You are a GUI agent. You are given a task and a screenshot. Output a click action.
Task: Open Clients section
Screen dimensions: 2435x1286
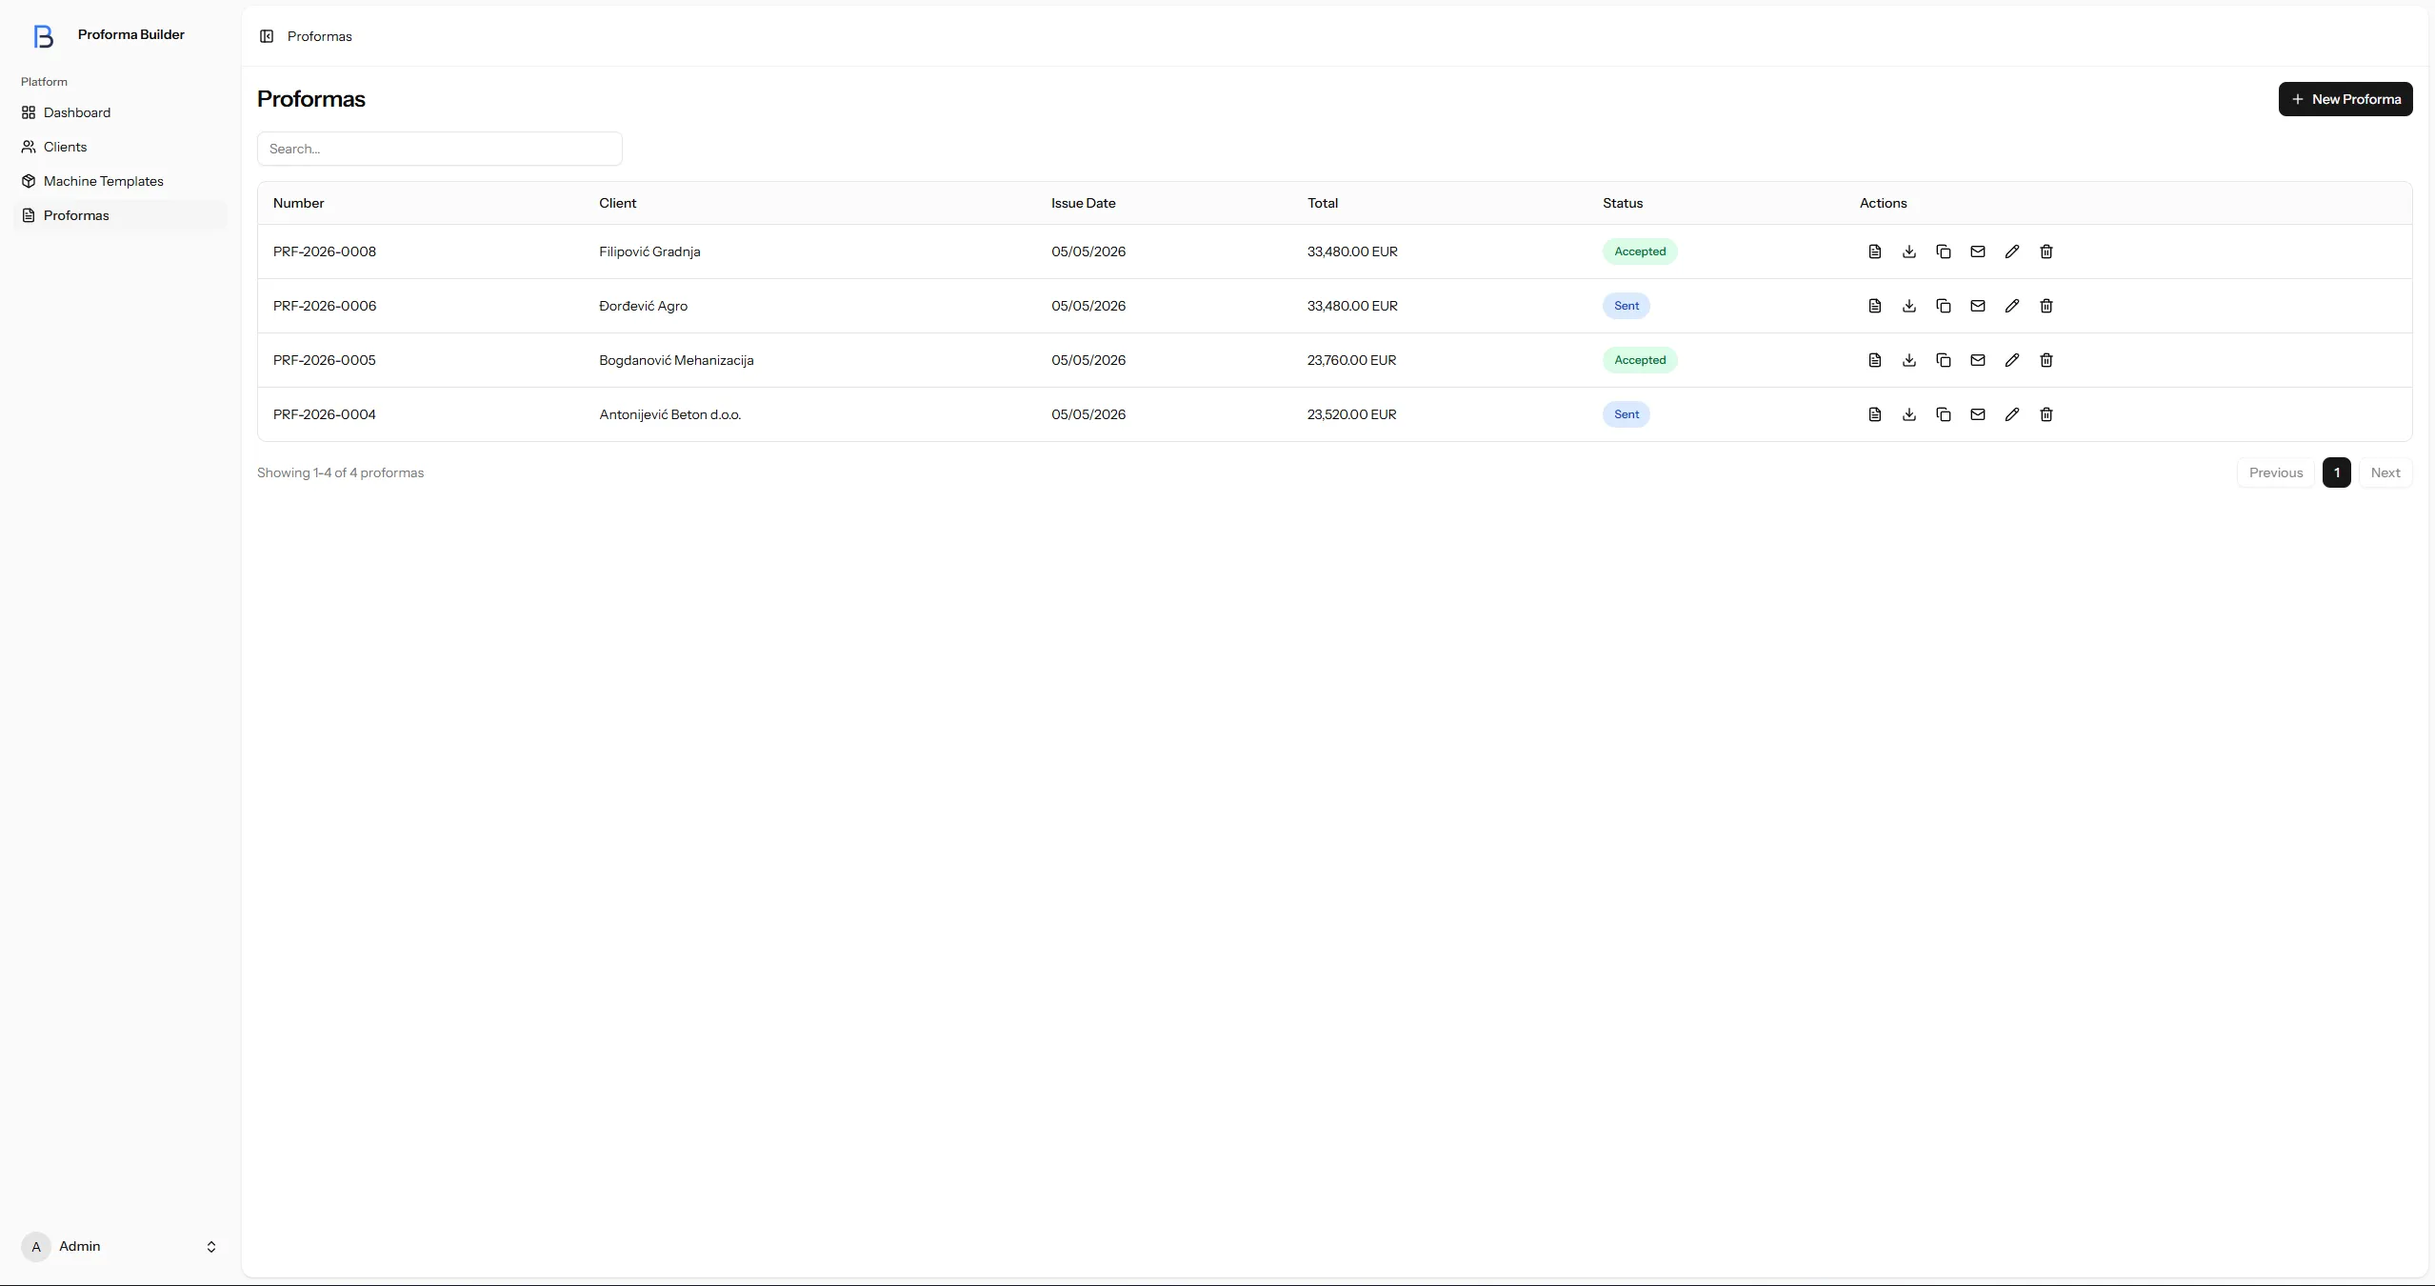(120, 147)
